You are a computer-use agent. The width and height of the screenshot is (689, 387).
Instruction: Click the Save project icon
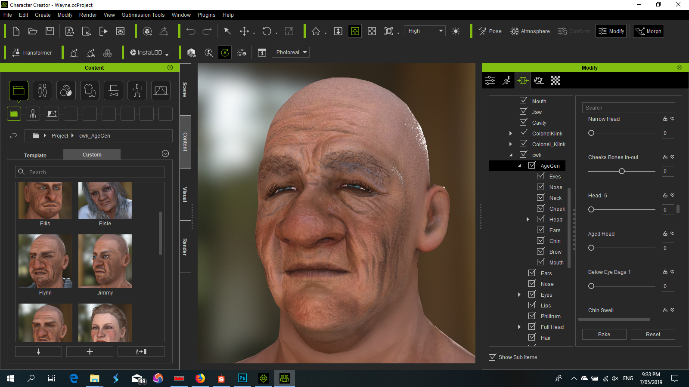(50, 31)
